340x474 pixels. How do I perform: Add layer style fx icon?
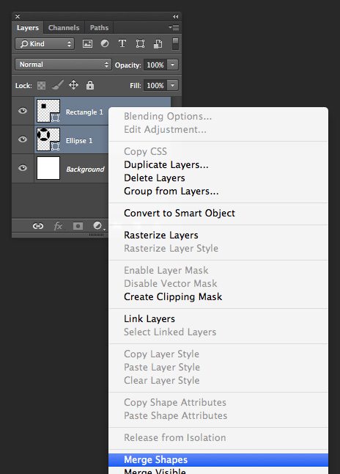click(58, 226)
